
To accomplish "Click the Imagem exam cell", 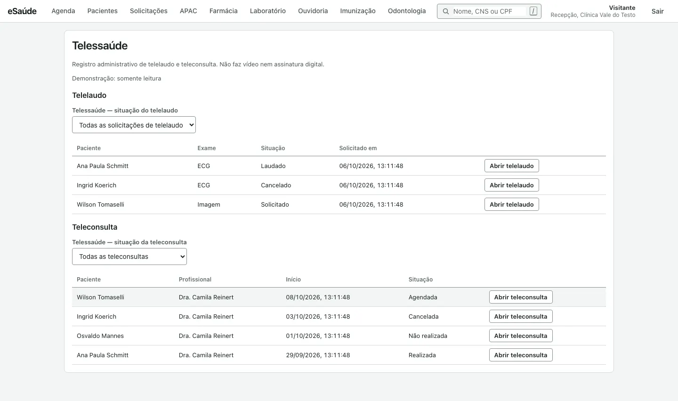I will click(x=209, y=205).
